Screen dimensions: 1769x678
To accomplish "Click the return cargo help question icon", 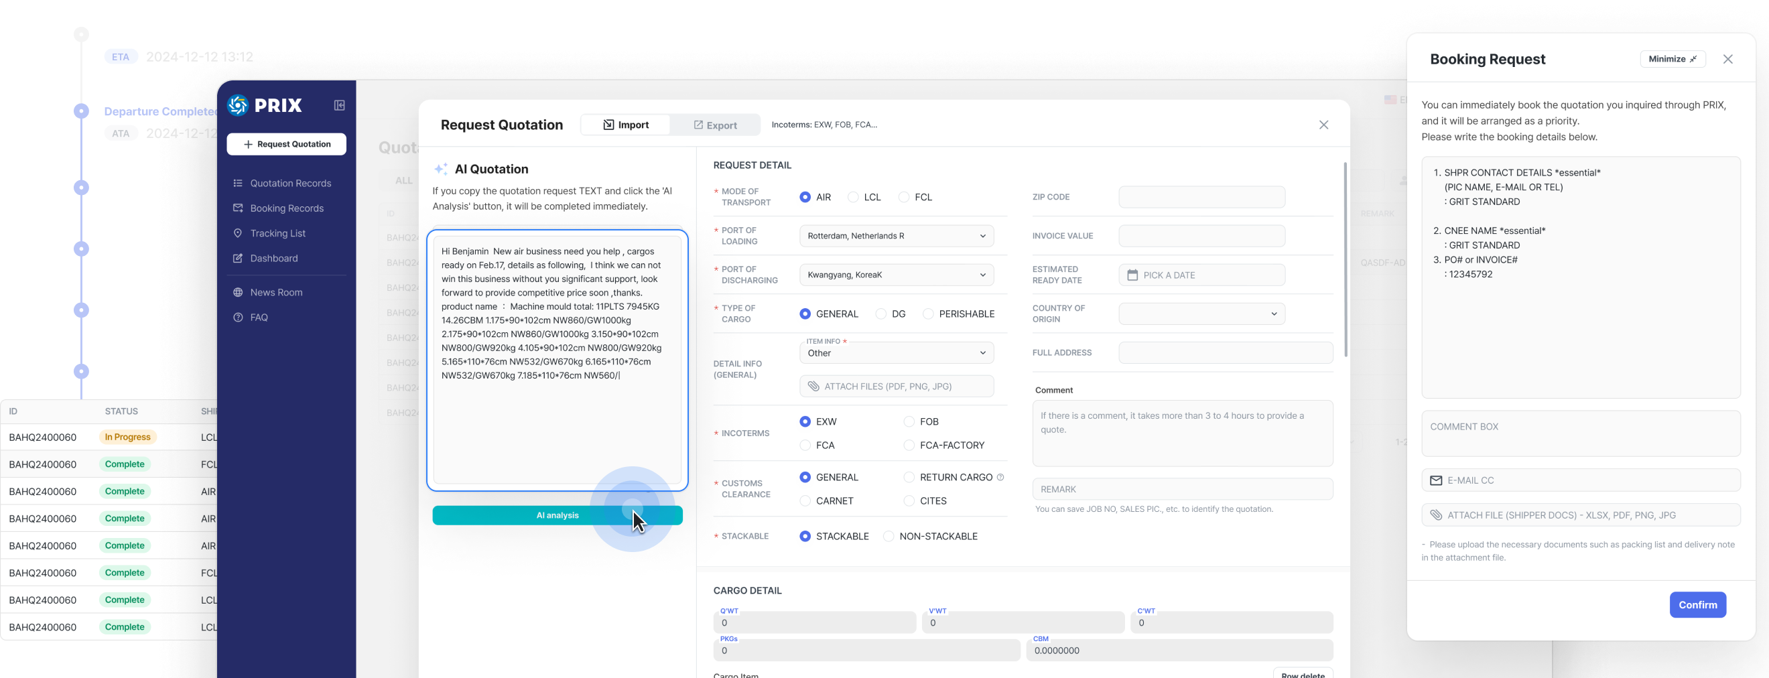I will pyautogui.click(x=1000, y=478).
